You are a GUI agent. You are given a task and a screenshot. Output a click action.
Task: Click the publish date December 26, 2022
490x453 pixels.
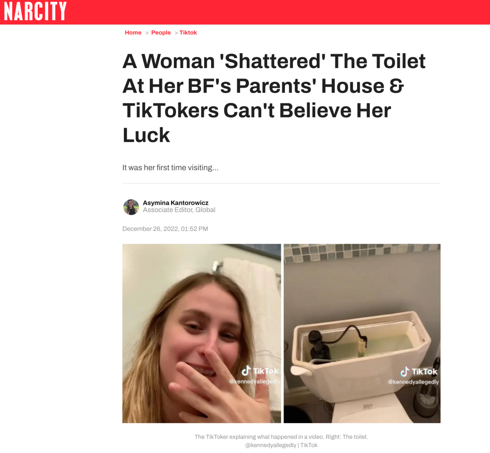coord(165,229)
